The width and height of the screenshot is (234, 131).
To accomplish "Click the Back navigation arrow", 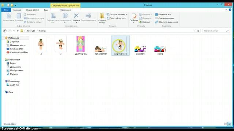I will point(5,31).
